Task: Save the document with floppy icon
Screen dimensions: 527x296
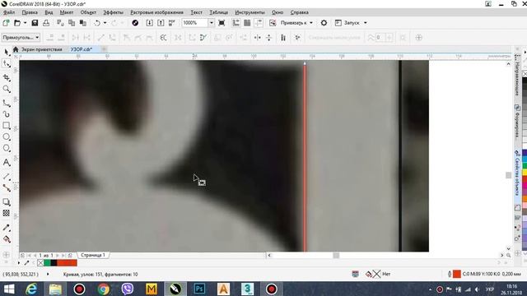Action: (x=35, y=23)
